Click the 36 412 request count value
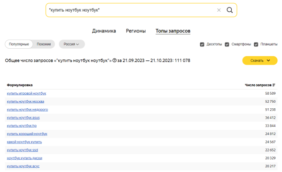282x172 pixels. coord(270,118)
